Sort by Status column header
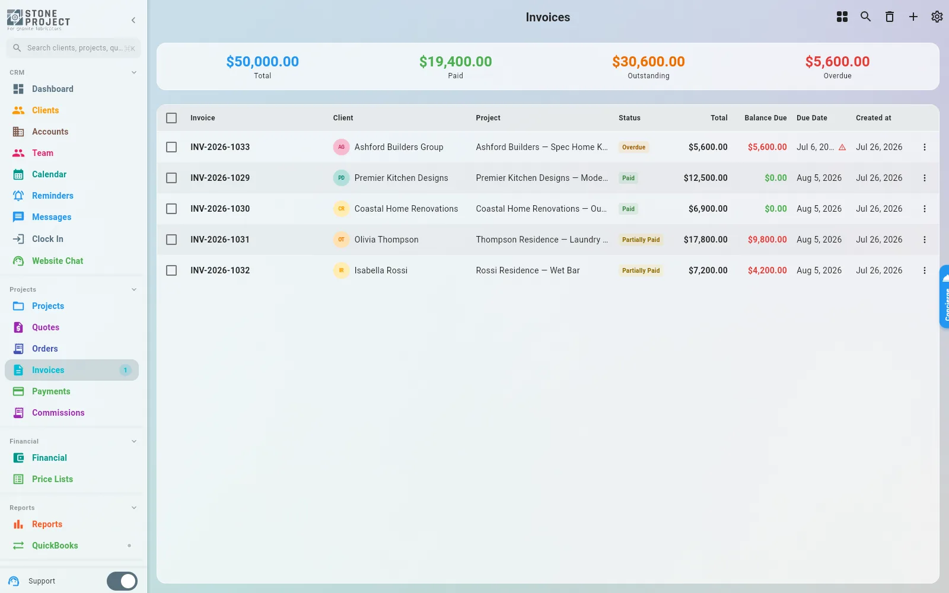The width and height of the screenshot is (949, 593). coord(629,118)
